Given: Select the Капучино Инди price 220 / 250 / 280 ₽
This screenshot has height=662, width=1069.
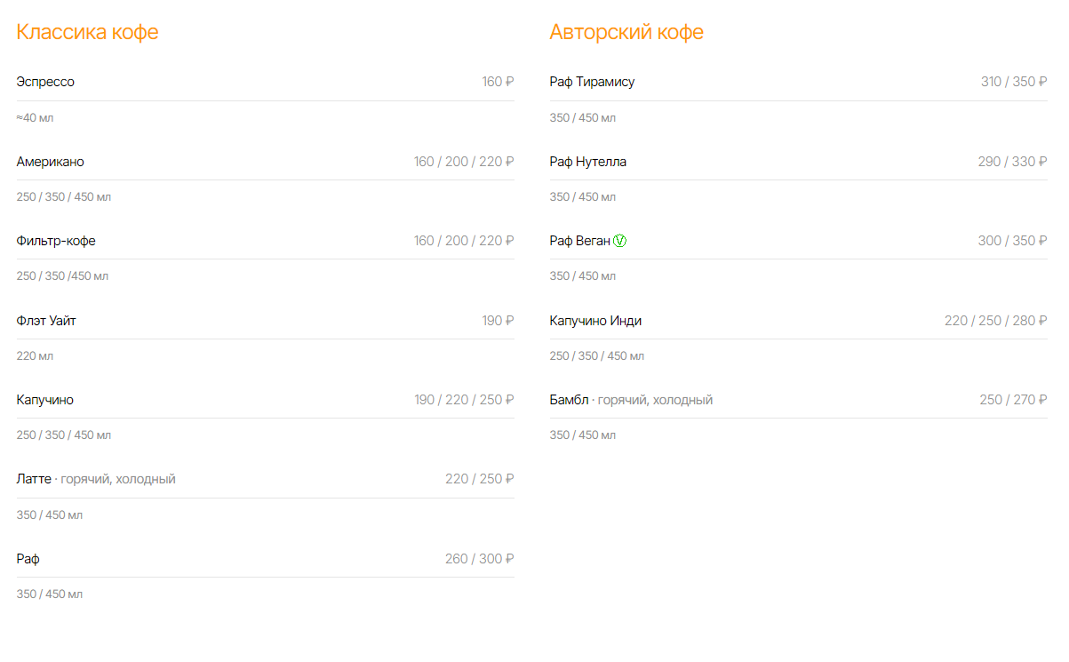Looking at the screenshot, I should pos(996,320).
